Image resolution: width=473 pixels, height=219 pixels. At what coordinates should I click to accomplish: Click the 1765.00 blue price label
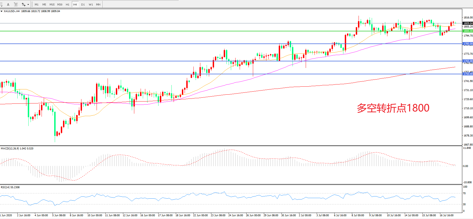467,61
